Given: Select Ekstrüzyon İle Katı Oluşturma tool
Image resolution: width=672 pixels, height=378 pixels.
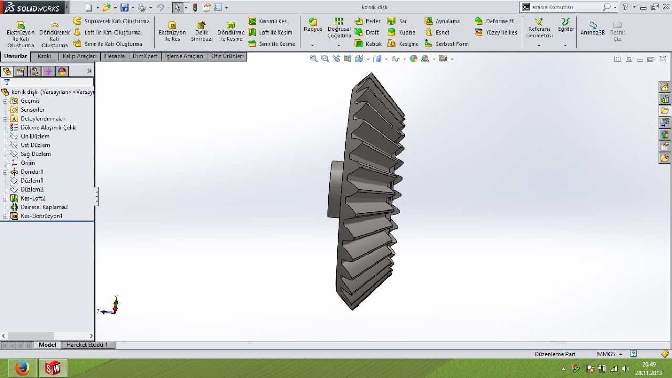Looking at the screenshot, I should click(20, 34).
